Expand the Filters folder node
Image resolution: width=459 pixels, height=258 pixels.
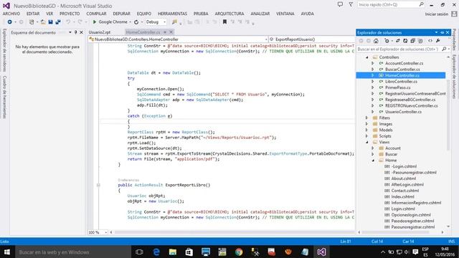[367, 118]
